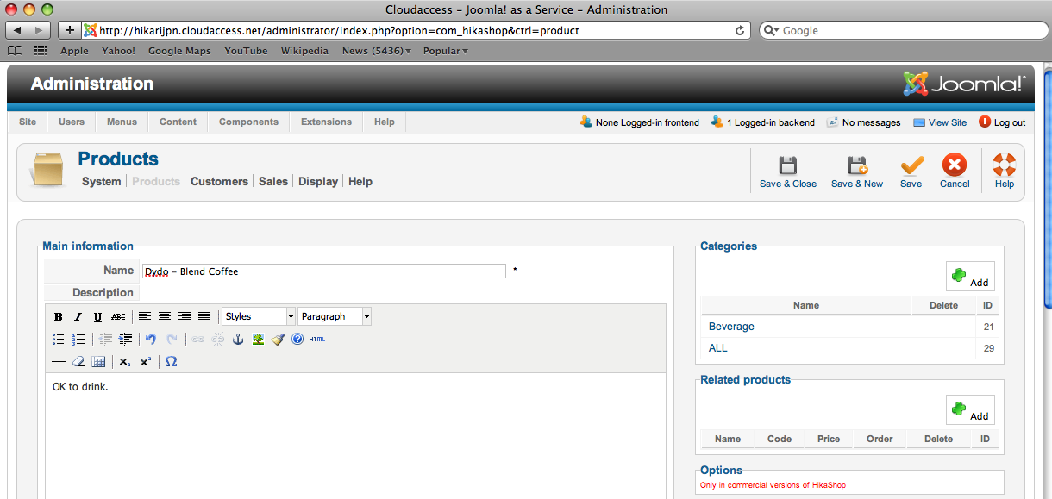Undo the last editor action
The image size is (1052, 499).
pos(151,339)
